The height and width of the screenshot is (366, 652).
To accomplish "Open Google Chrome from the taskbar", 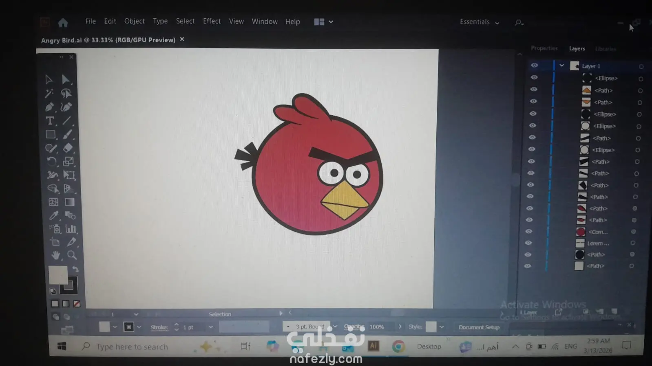I will 398,346.
